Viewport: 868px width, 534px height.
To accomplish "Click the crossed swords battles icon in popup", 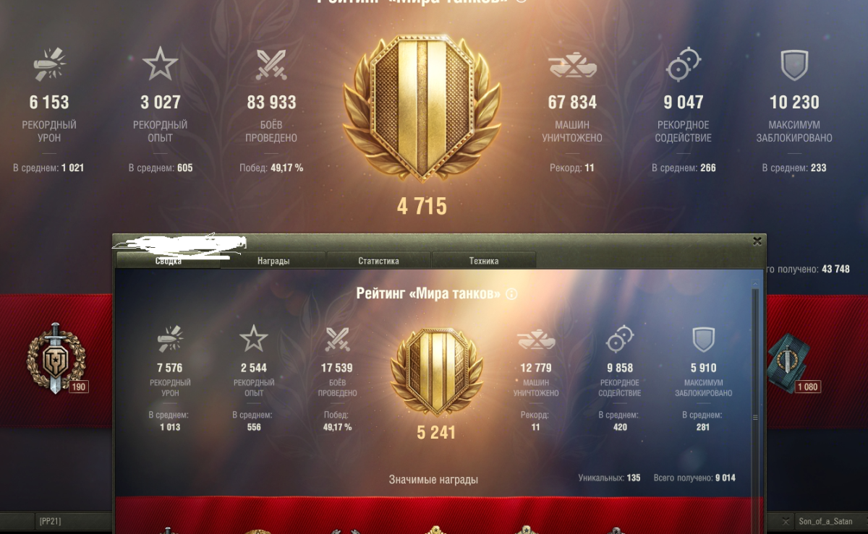I will [x=337, y=338].
